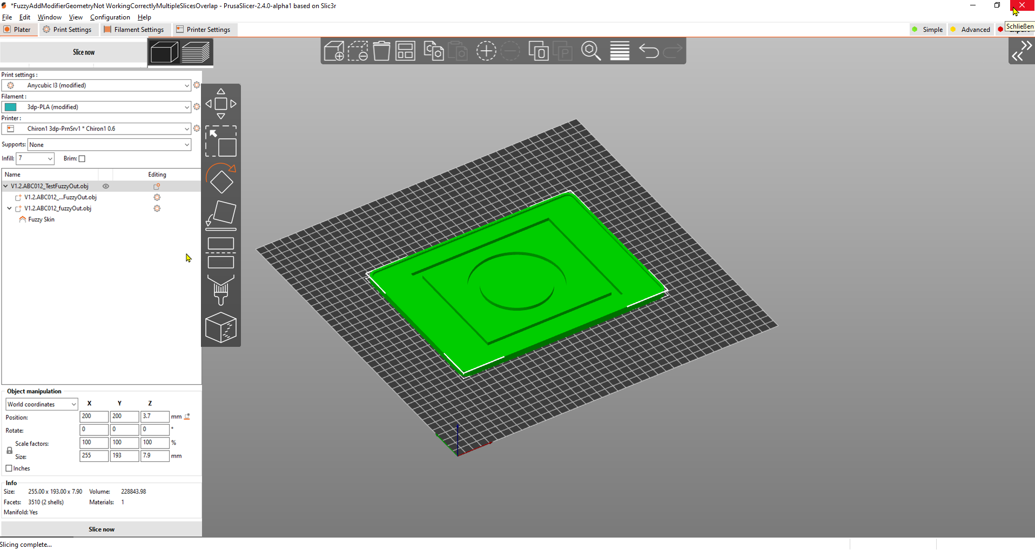Screen dimensions: 1035x550
Task: Open the Filament preset dropdown
Action: click(x=96, y=107)
